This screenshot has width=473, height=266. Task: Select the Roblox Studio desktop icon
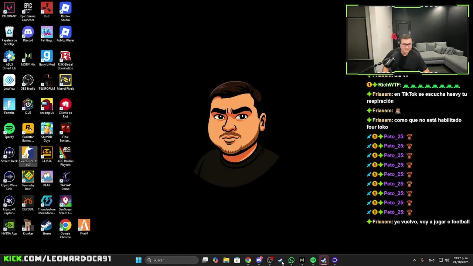pos(65,12)
